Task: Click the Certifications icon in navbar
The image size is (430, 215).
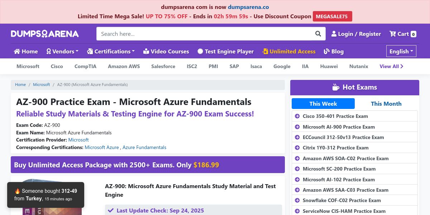Action: pos(90,51)
